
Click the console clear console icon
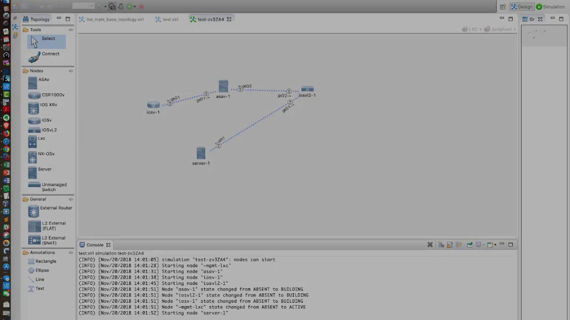point(441,244)
